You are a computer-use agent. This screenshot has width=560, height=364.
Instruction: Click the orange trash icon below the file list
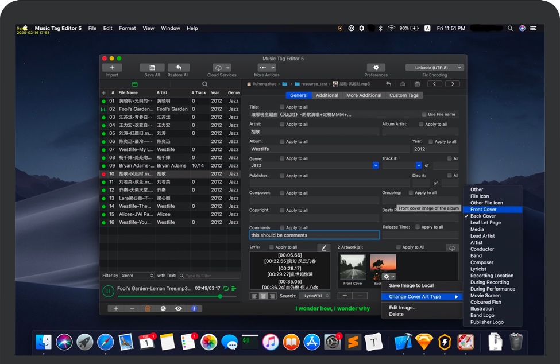148,308
